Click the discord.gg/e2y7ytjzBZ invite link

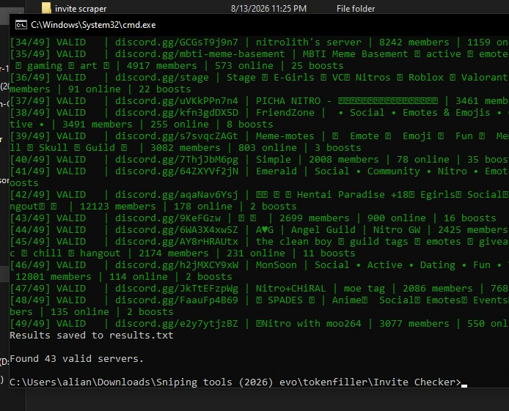coord(176,324)
